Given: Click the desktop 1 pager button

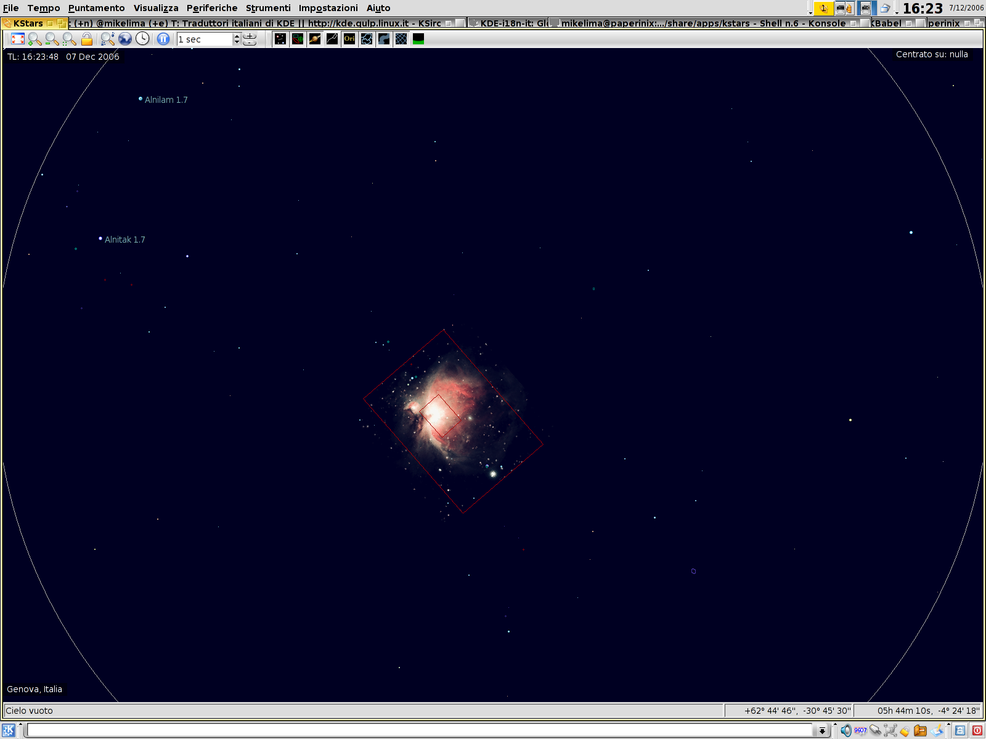Looking at the screenshot, I should point(823,8).
